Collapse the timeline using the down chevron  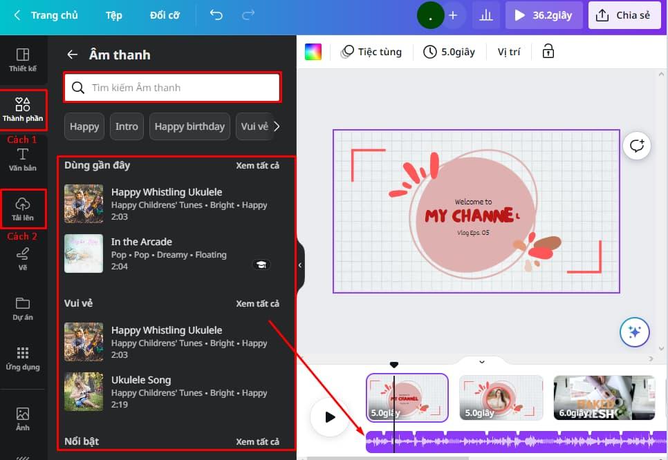pos(481,361)
